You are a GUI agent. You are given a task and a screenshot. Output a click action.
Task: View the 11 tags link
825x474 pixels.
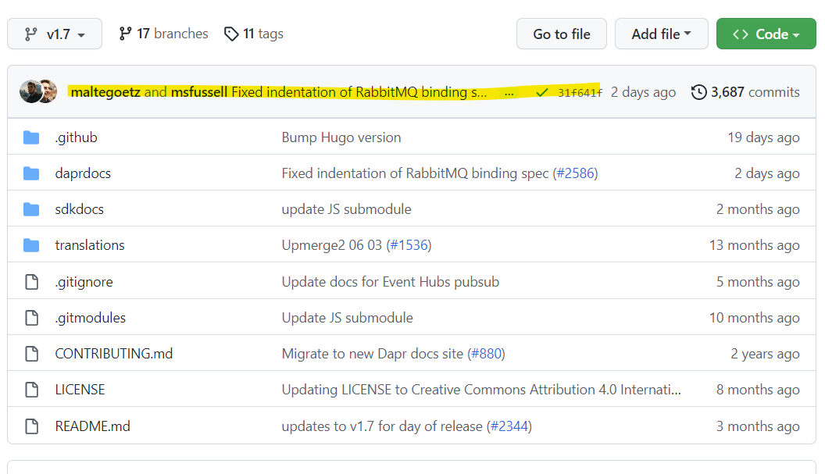click(254, 34)
